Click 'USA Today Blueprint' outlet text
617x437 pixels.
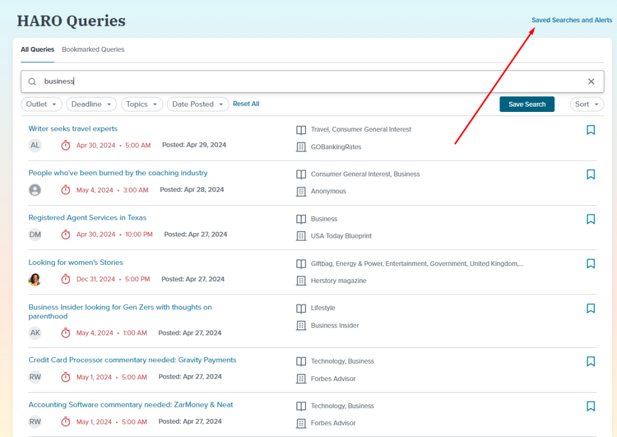point(341,236)
